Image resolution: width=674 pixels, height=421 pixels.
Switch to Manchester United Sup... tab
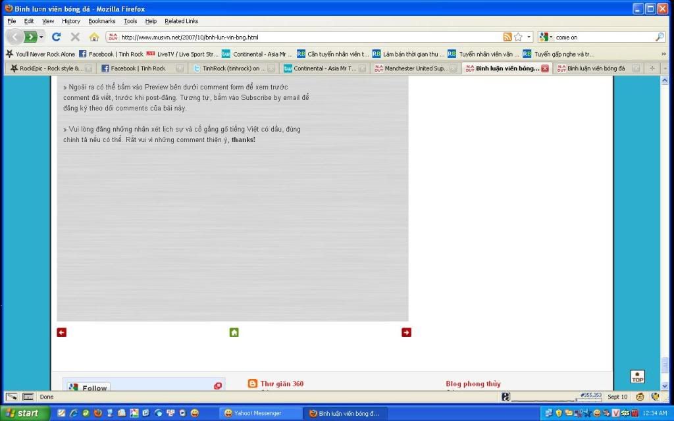(415, 68)
